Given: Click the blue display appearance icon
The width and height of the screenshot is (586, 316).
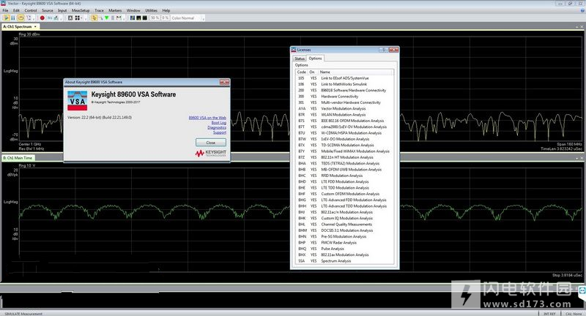Looking at the screenshot, I should click(133, 18).
